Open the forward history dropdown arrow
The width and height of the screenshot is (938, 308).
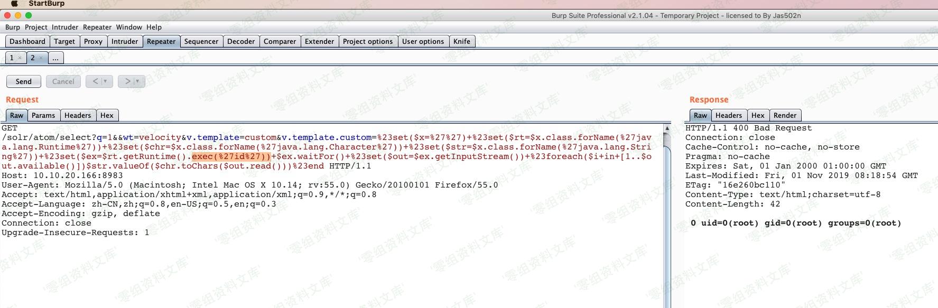[x=138, y=81]
